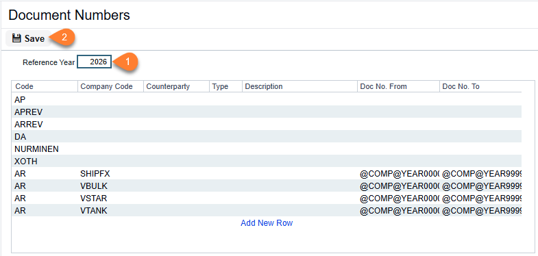This screenshot has height=256, width=538.
Task: Click Doc No. To cell of VBULK row
Action: (x=480, y=186)
